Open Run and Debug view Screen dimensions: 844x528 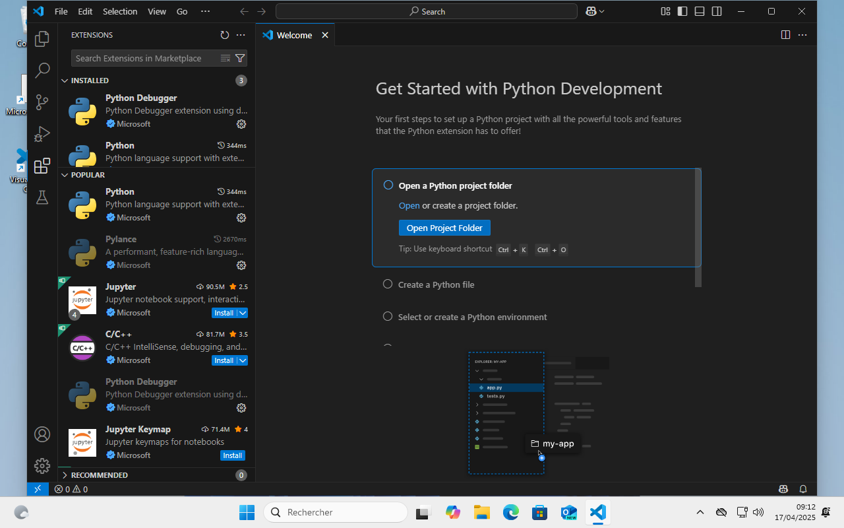point(42,133)
